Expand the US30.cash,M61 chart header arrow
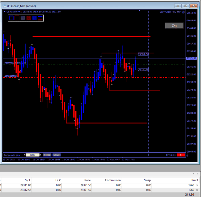201x197 pixels. tap(5, 12)
